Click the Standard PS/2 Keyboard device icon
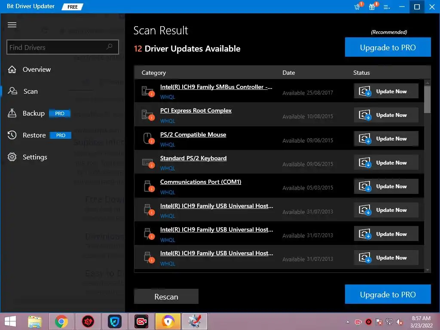The height and width of the screenshot is (330, 440). pos(148,163)
